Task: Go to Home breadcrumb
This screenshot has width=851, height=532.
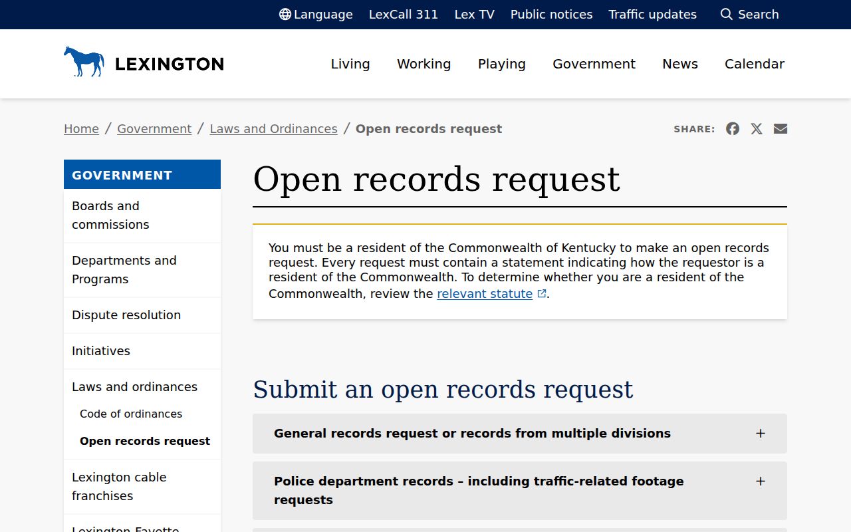Action: click(81, 129)
